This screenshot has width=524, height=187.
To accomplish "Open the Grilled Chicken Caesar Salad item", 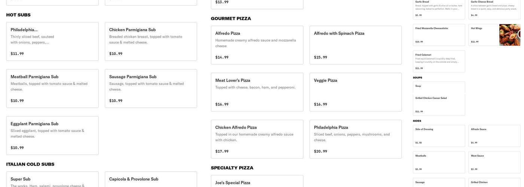I will [439, 105].
